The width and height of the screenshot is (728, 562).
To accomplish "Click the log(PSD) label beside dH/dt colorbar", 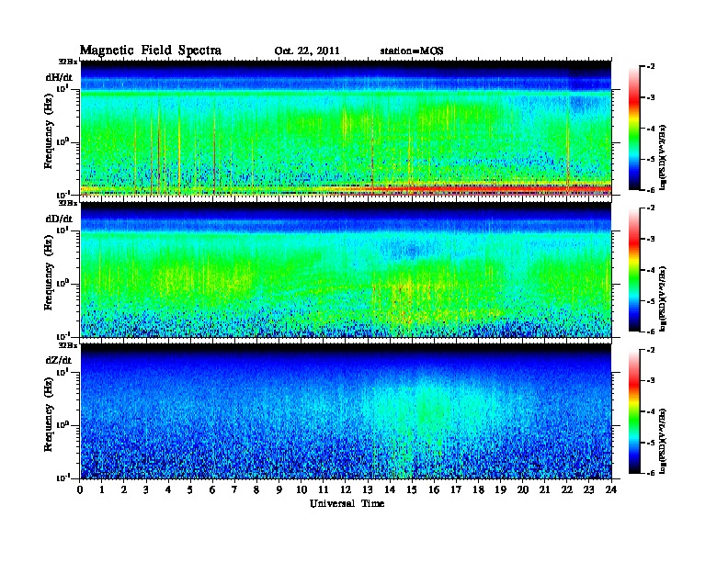I will (x=663, y=157).
